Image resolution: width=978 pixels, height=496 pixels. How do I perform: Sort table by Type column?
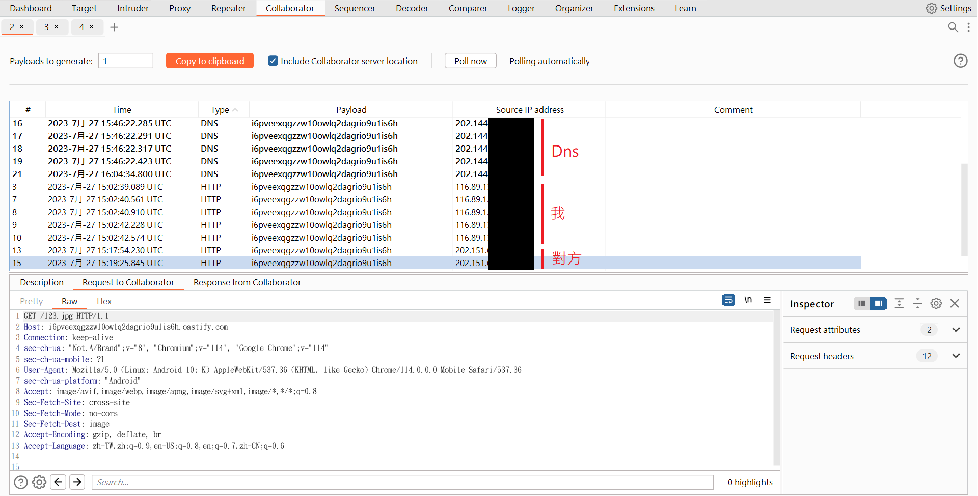click(x=224, y=110)
